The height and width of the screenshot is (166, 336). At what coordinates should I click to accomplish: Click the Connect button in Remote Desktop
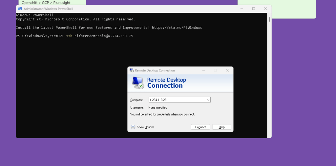[x=200, y=127]
